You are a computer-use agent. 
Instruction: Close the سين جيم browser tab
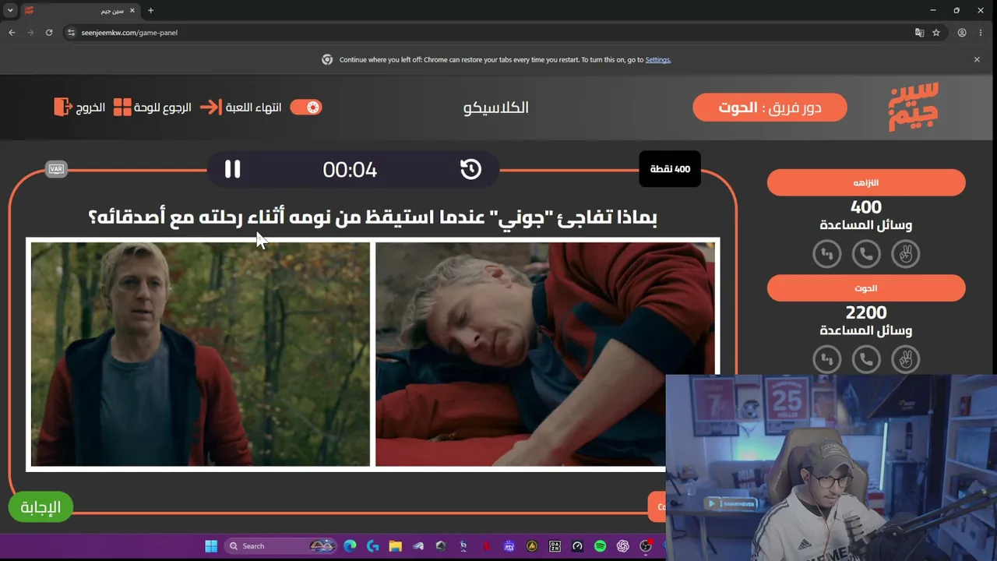pyautogui.click(x=132, y=11)
